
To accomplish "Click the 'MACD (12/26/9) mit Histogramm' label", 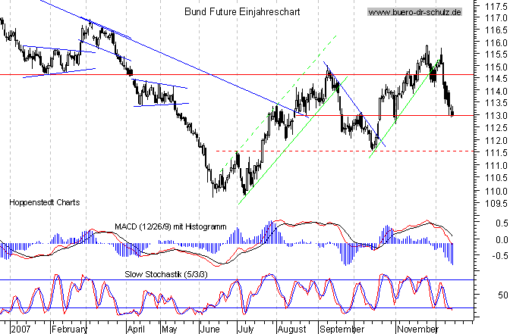I will (171, 226).
